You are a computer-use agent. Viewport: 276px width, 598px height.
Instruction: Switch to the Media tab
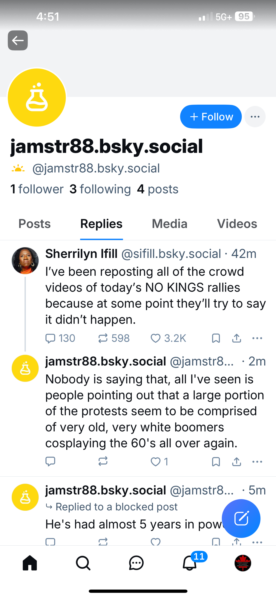coord(169,224)
